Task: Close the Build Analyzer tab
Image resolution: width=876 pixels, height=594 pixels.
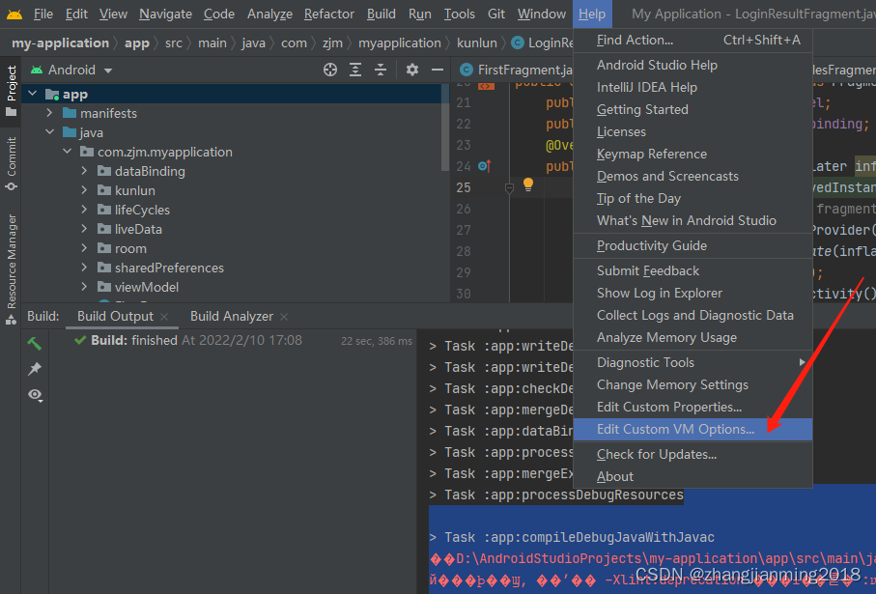Action: (x=284, y=317)
